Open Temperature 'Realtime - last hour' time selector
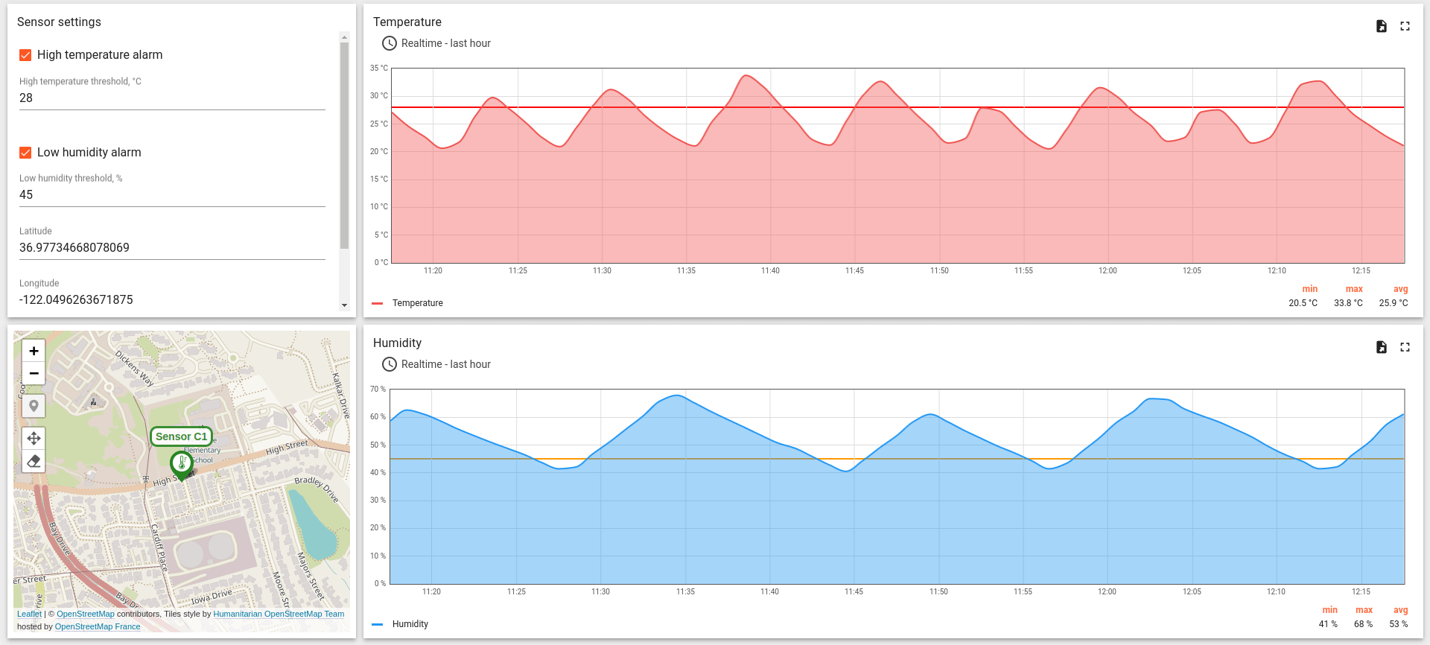Viewport: 1430px width, 645px height. tap(437, 43)
